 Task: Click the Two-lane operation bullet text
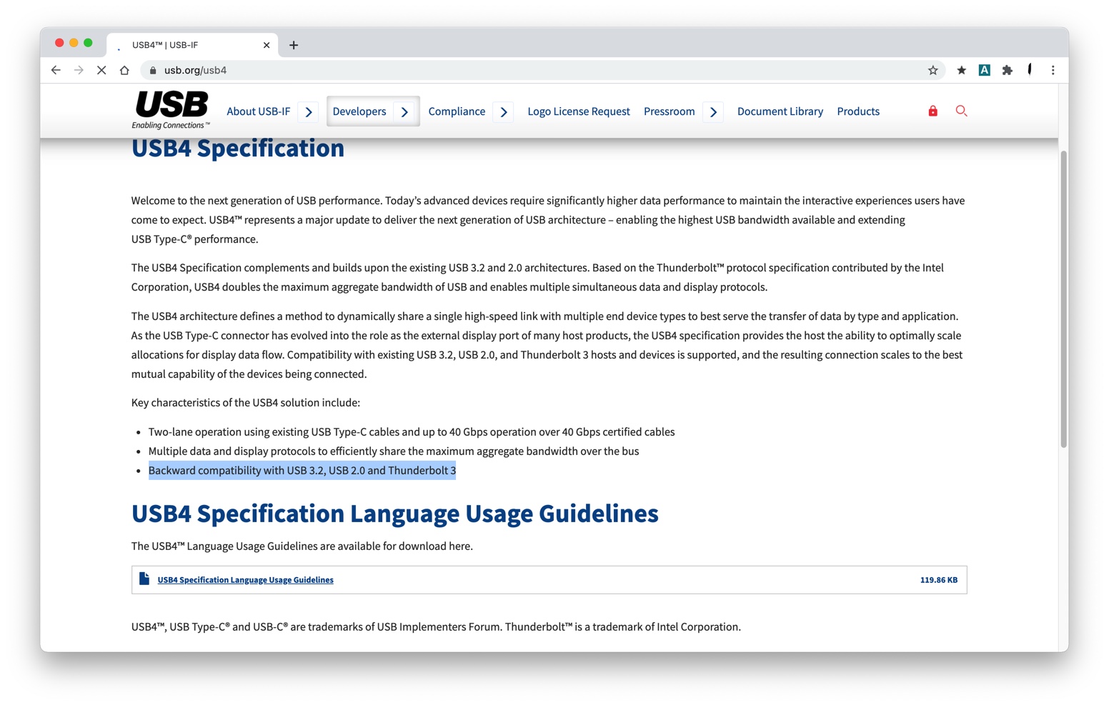412,432
